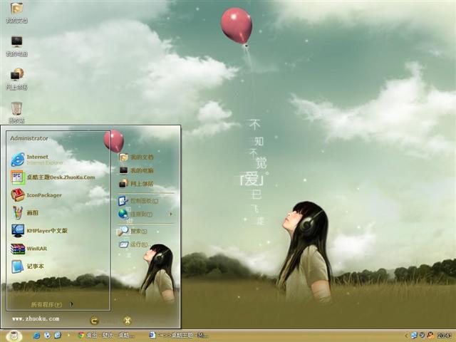Open Internet Explorer from Quick Launch bar
Image resolution: width=456 pixels, height=342 pixels.
(36, 336)
